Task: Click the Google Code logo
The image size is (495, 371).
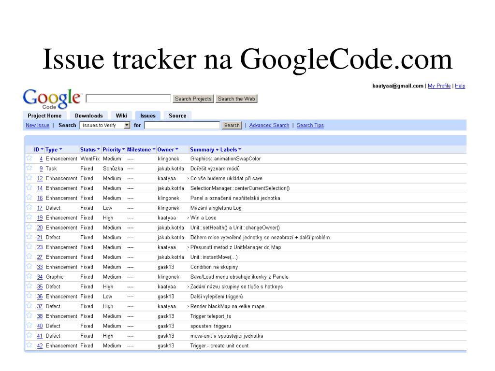Action: [x=52, y=99]
